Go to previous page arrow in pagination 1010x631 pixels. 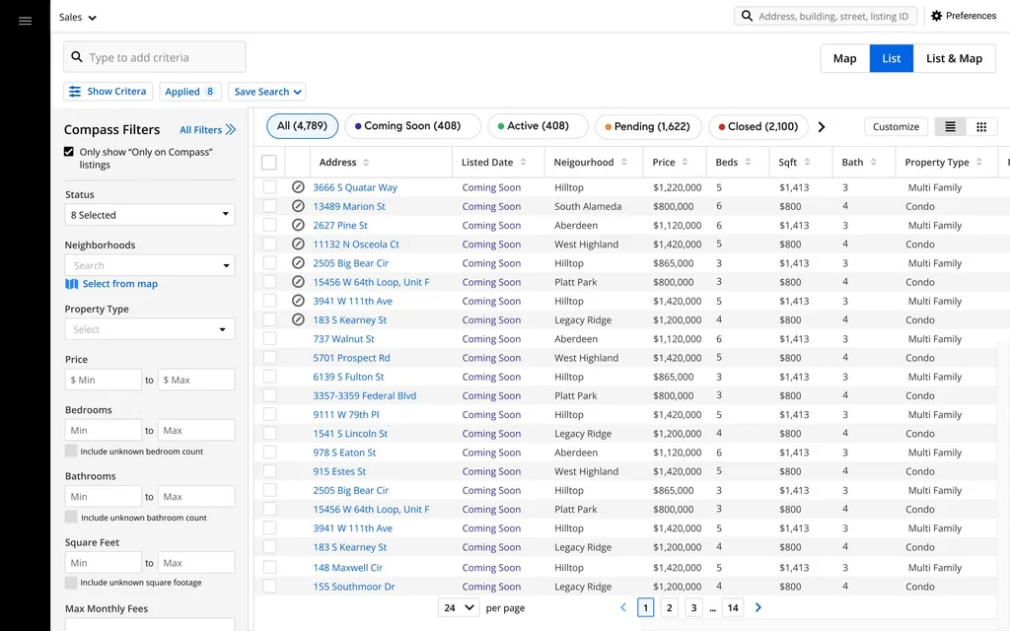(623, 607)
